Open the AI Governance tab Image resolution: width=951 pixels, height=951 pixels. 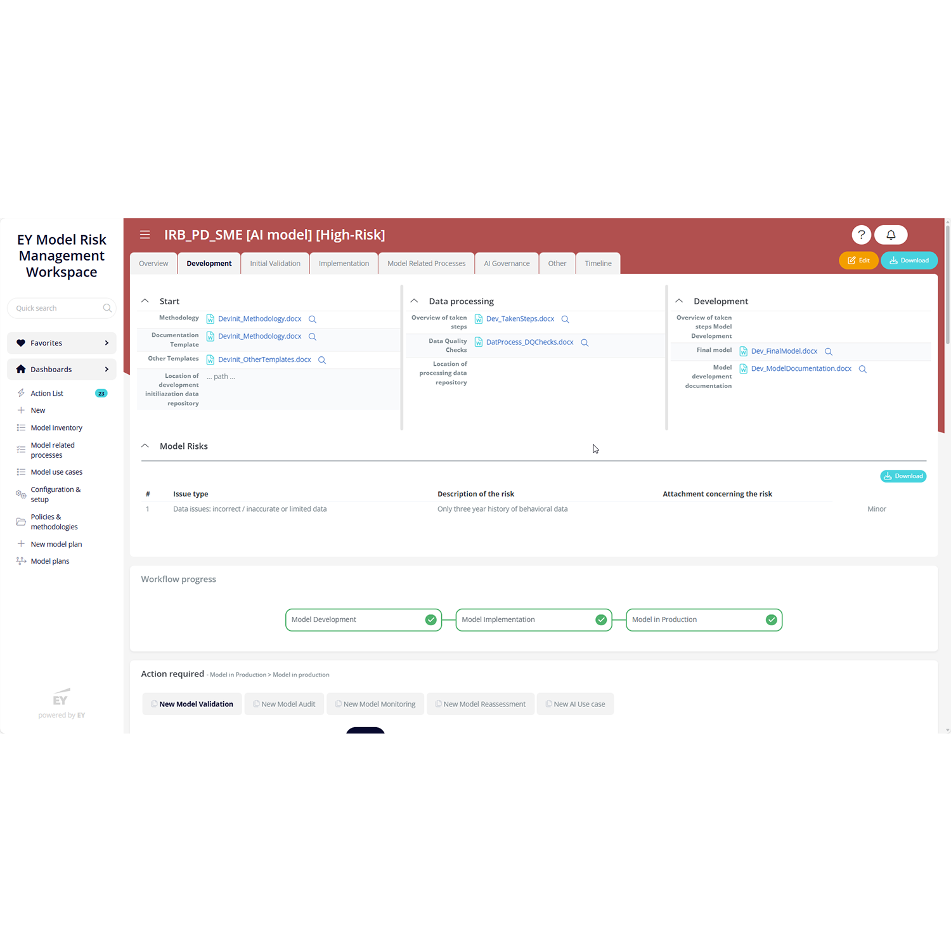click(507, 264)
